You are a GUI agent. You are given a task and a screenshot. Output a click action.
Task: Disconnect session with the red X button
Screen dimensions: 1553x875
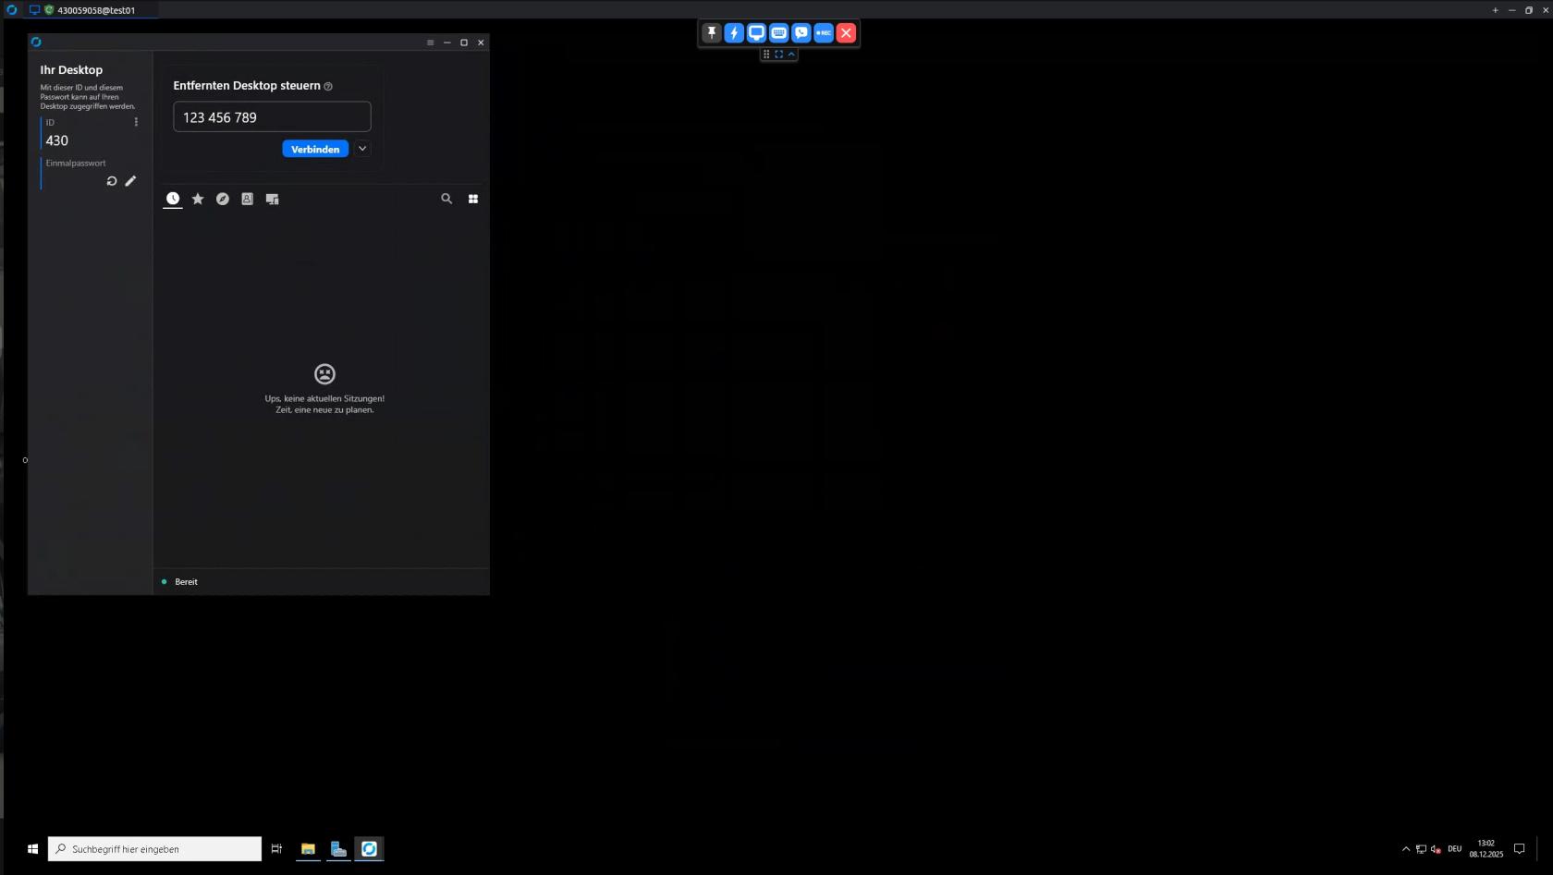point(846,33)
